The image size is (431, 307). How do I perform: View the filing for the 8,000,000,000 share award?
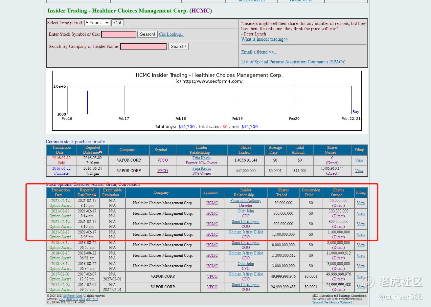(361, 245)
